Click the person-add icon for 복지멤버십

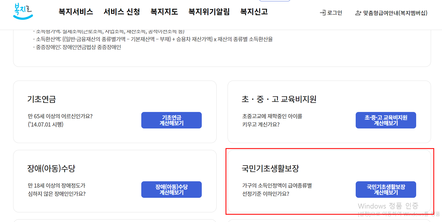pos(358,12)
